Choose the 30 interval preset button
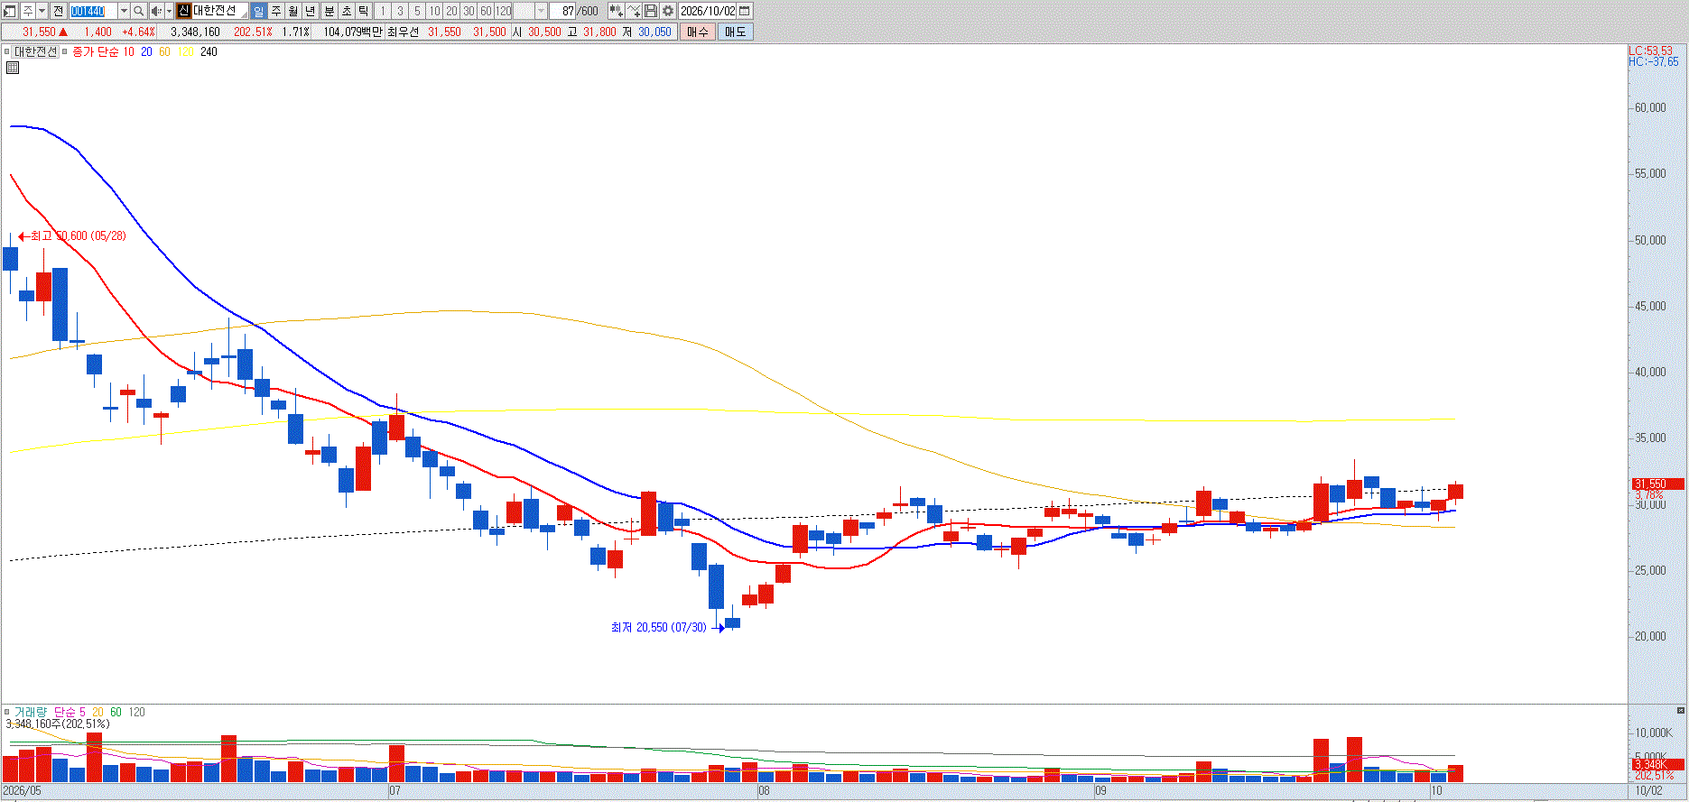 pyautogui.click(x=469, y=11)
